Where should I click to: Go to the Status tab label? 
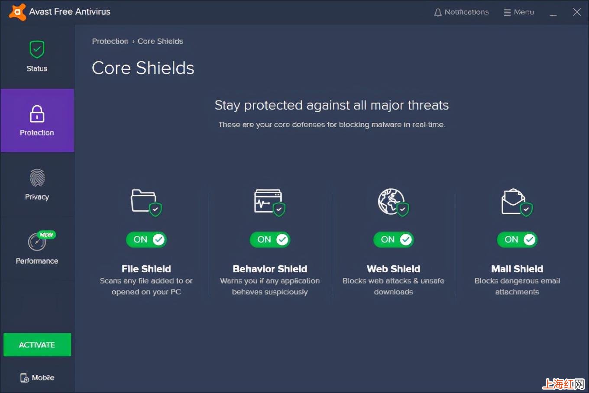[37, 68]
